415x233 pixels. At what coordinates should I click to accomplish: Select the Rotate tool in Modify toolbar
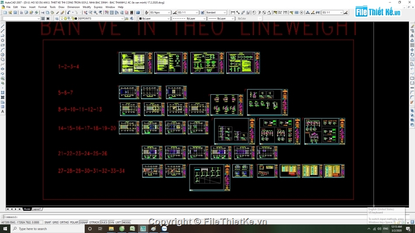coord(412,55)
